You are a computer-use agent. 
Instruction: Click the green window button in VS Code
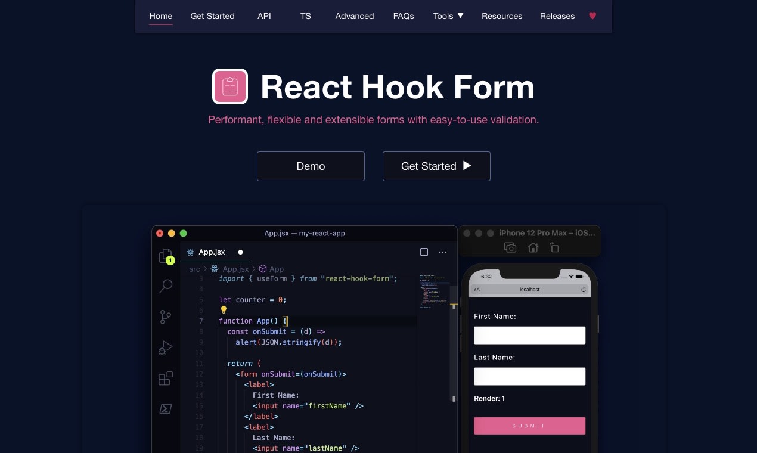pos(184,234)
